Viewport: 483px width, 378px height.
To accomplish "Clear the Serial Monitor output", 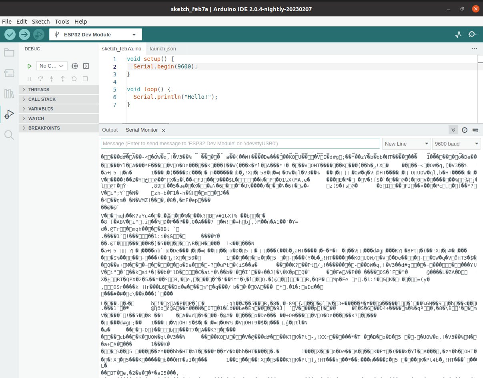I will click(475, 130).
